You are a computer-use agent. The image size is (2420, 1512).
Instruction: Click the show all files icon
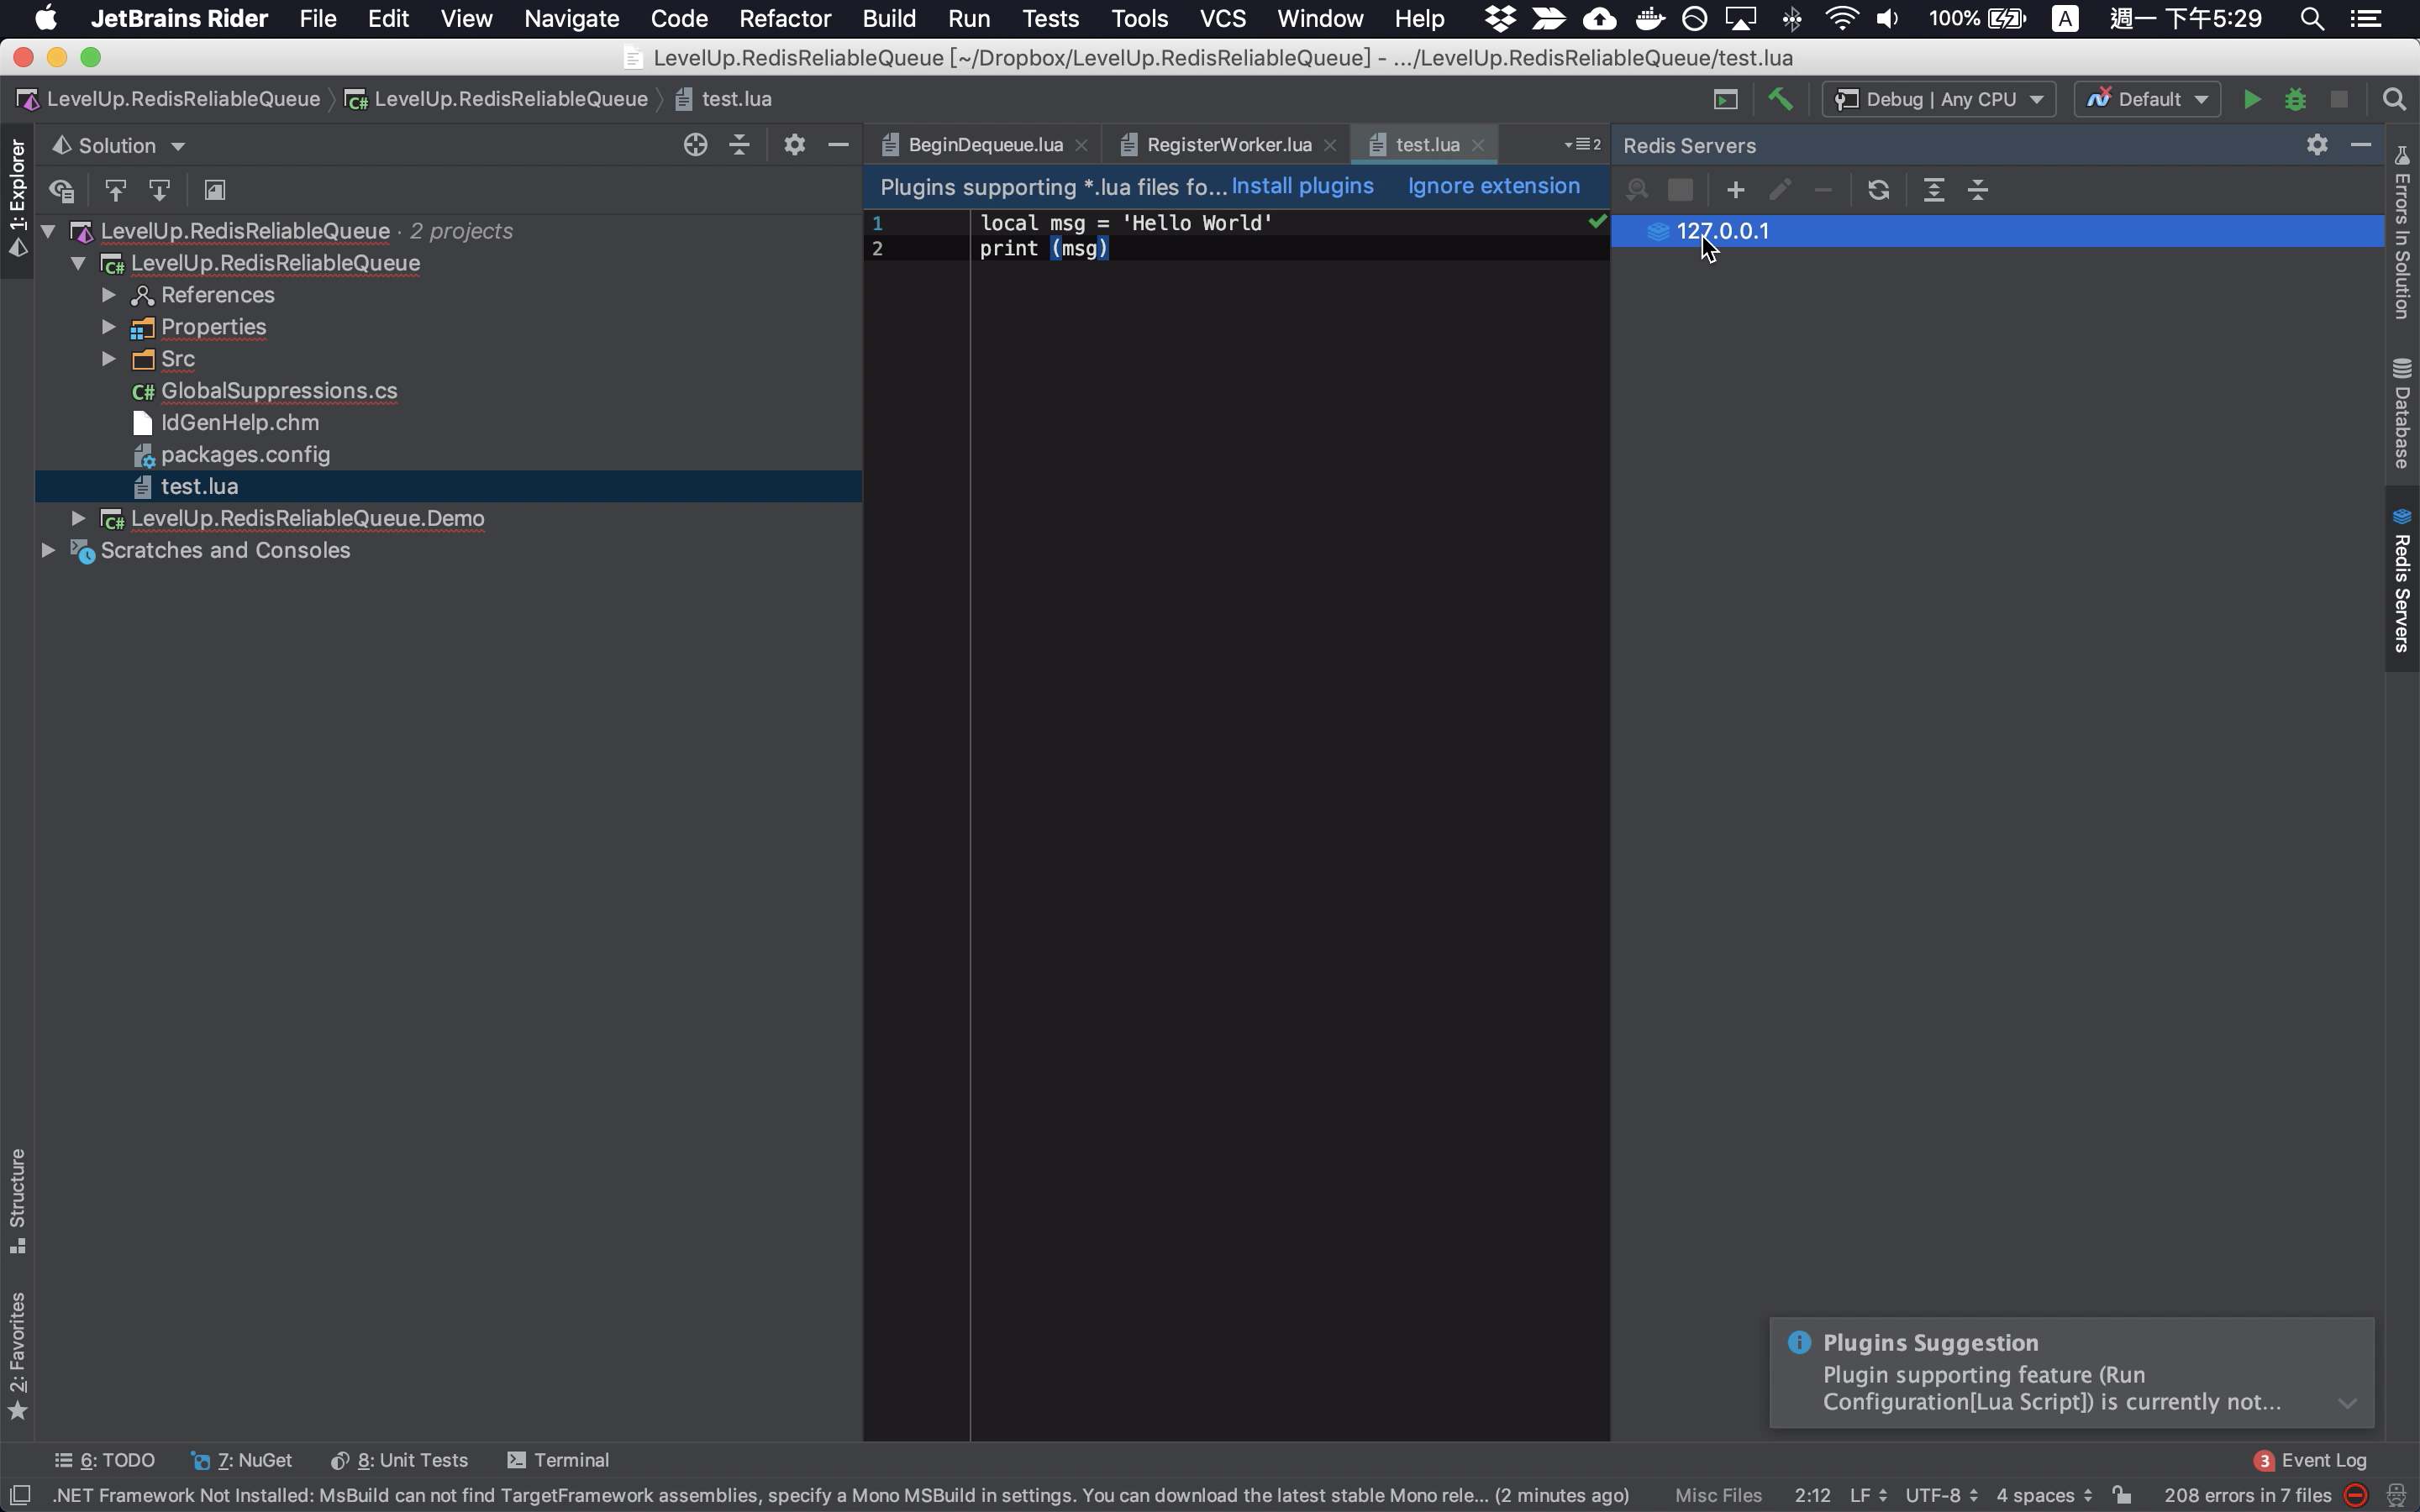[62, 190]
